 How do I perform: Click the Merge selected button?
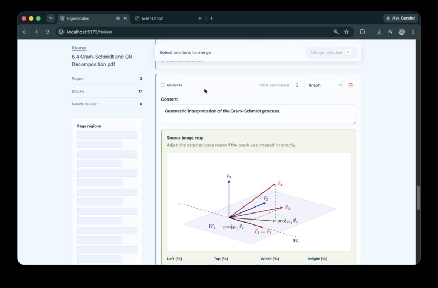[331, 53]
